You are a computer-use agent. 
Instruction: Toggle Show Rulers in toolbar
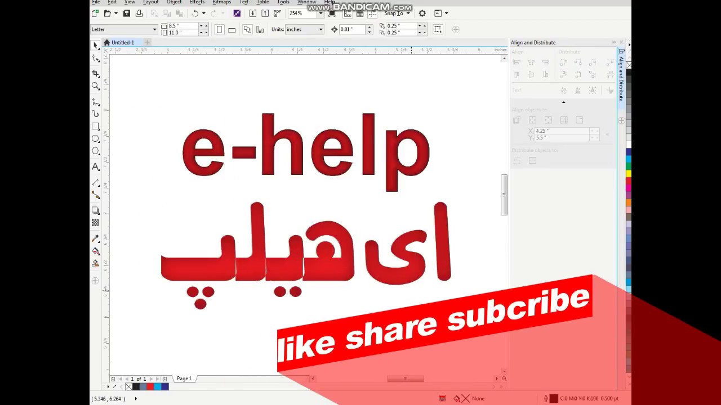pyautogui.click(x=348, y=13)
